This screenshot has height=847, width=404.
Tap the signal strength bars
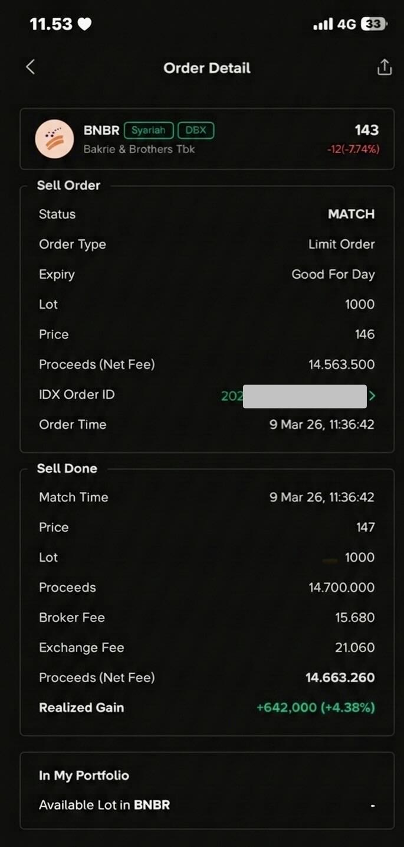click(x=323, y=25)
